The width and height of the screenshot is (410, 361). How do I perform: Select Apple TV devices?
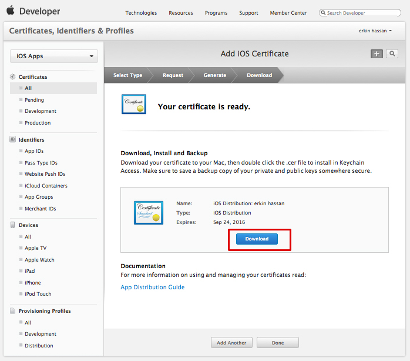[36, 248]
